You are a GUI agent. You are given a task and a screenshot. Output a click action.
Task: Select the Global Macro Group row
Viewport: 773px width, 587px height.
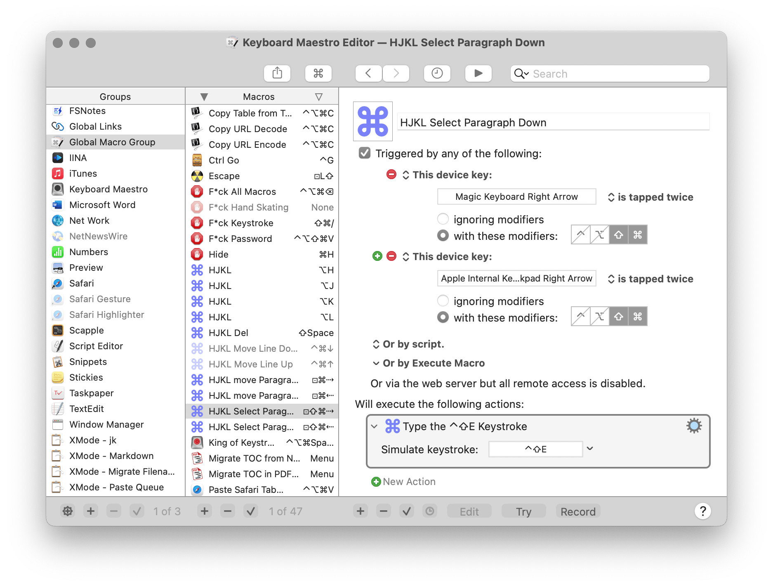[115, 142]
